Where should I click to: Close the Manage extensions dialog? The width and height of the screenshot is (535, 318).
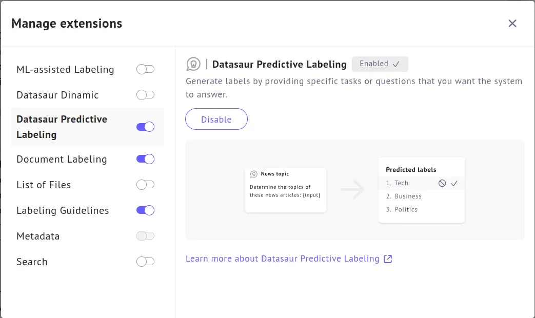(512, 24)
